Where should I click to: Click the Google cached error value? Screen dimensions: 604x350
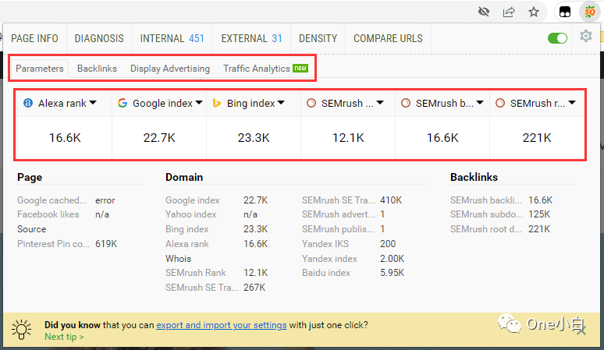(105, 200)
